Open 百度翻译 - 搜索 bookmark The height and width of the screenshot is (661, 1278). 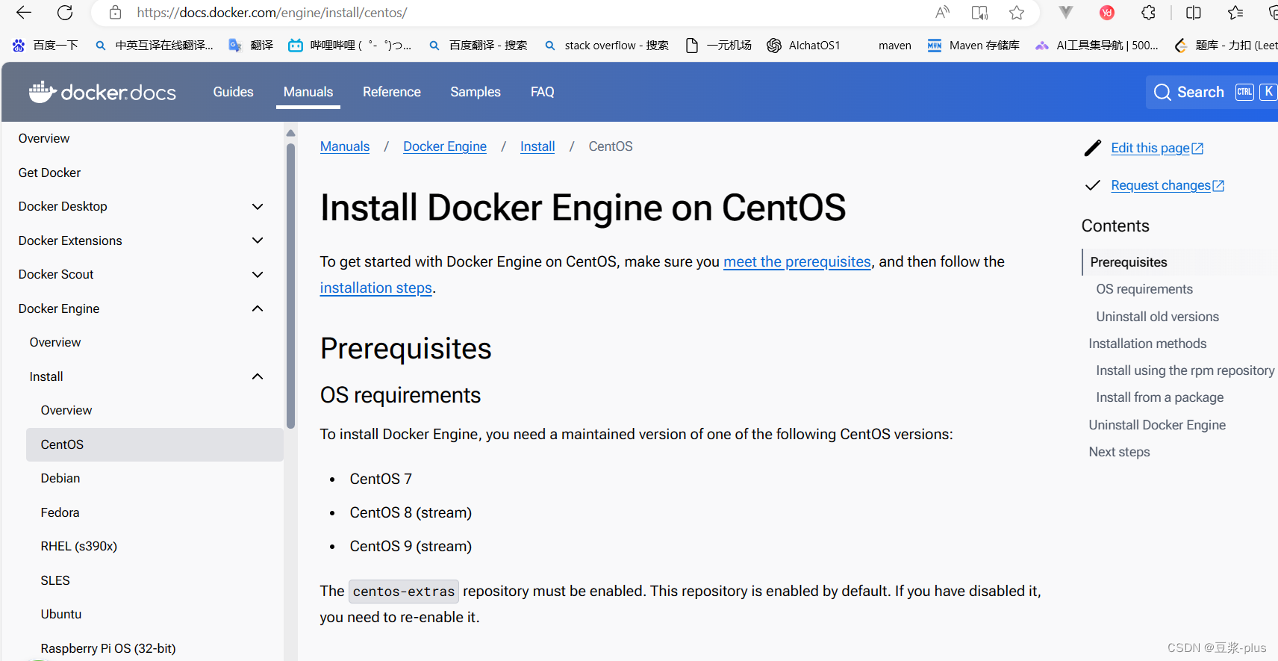pyautogui.click(x=478, y=46)
